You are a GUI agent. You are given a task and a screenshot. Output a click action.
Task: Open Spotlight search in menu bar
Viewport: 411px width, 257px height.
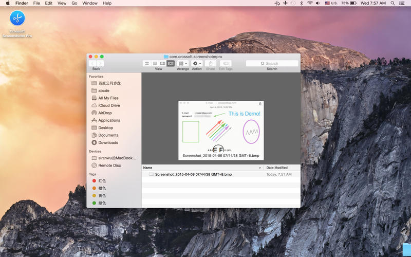395,3
